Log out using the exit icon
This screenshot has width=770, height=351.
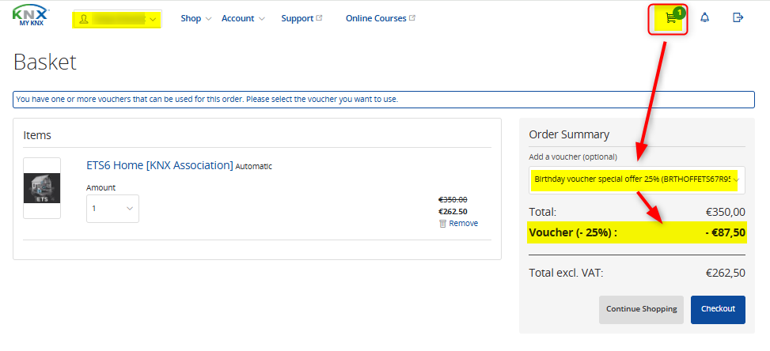738,17
